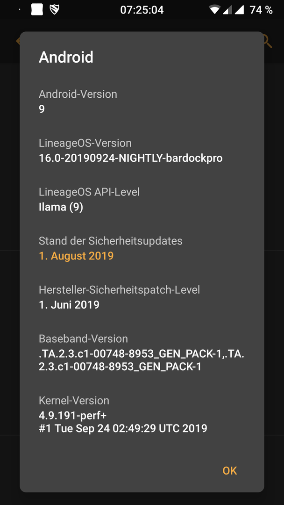Tap the kernel build date line
Image resolution: width=284 pixels, height=505 pixels.
tap(123, 428)
